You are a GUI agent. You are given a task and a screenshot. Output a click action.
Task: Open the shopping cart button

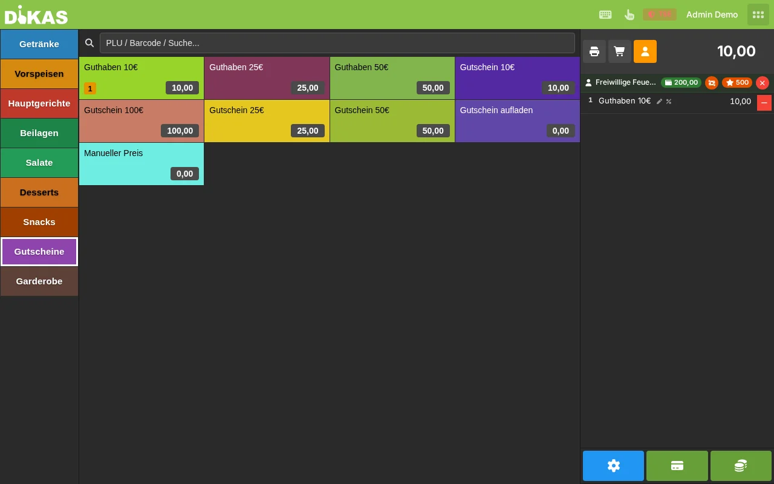[x=620, y=51]
